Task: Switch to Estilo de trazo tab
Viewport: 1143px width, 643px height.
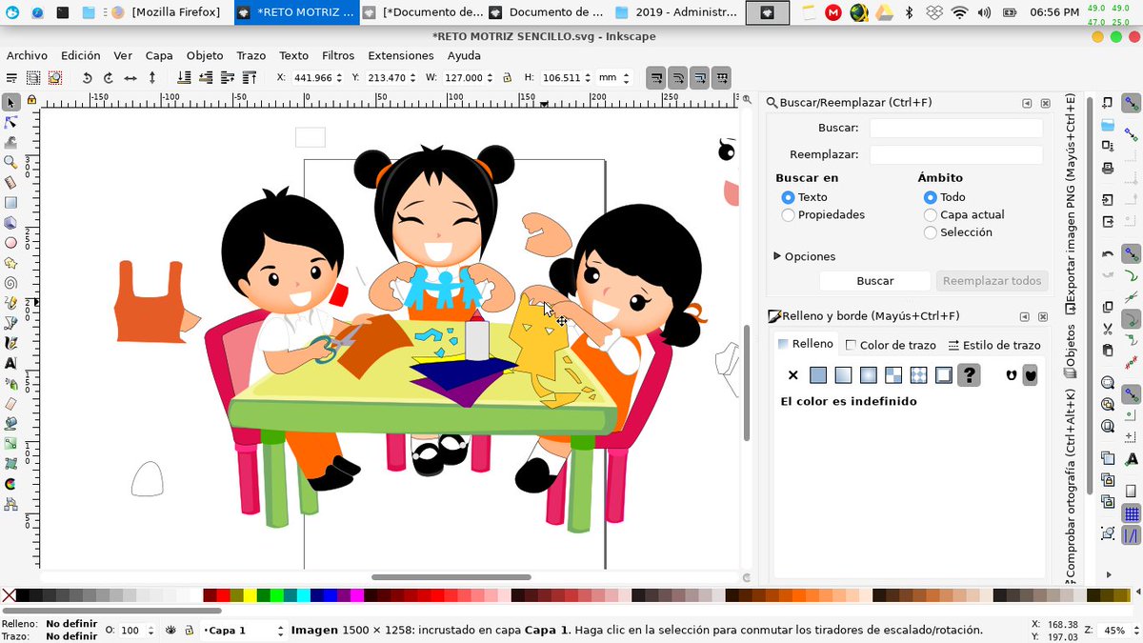Action: pos(994,345)
